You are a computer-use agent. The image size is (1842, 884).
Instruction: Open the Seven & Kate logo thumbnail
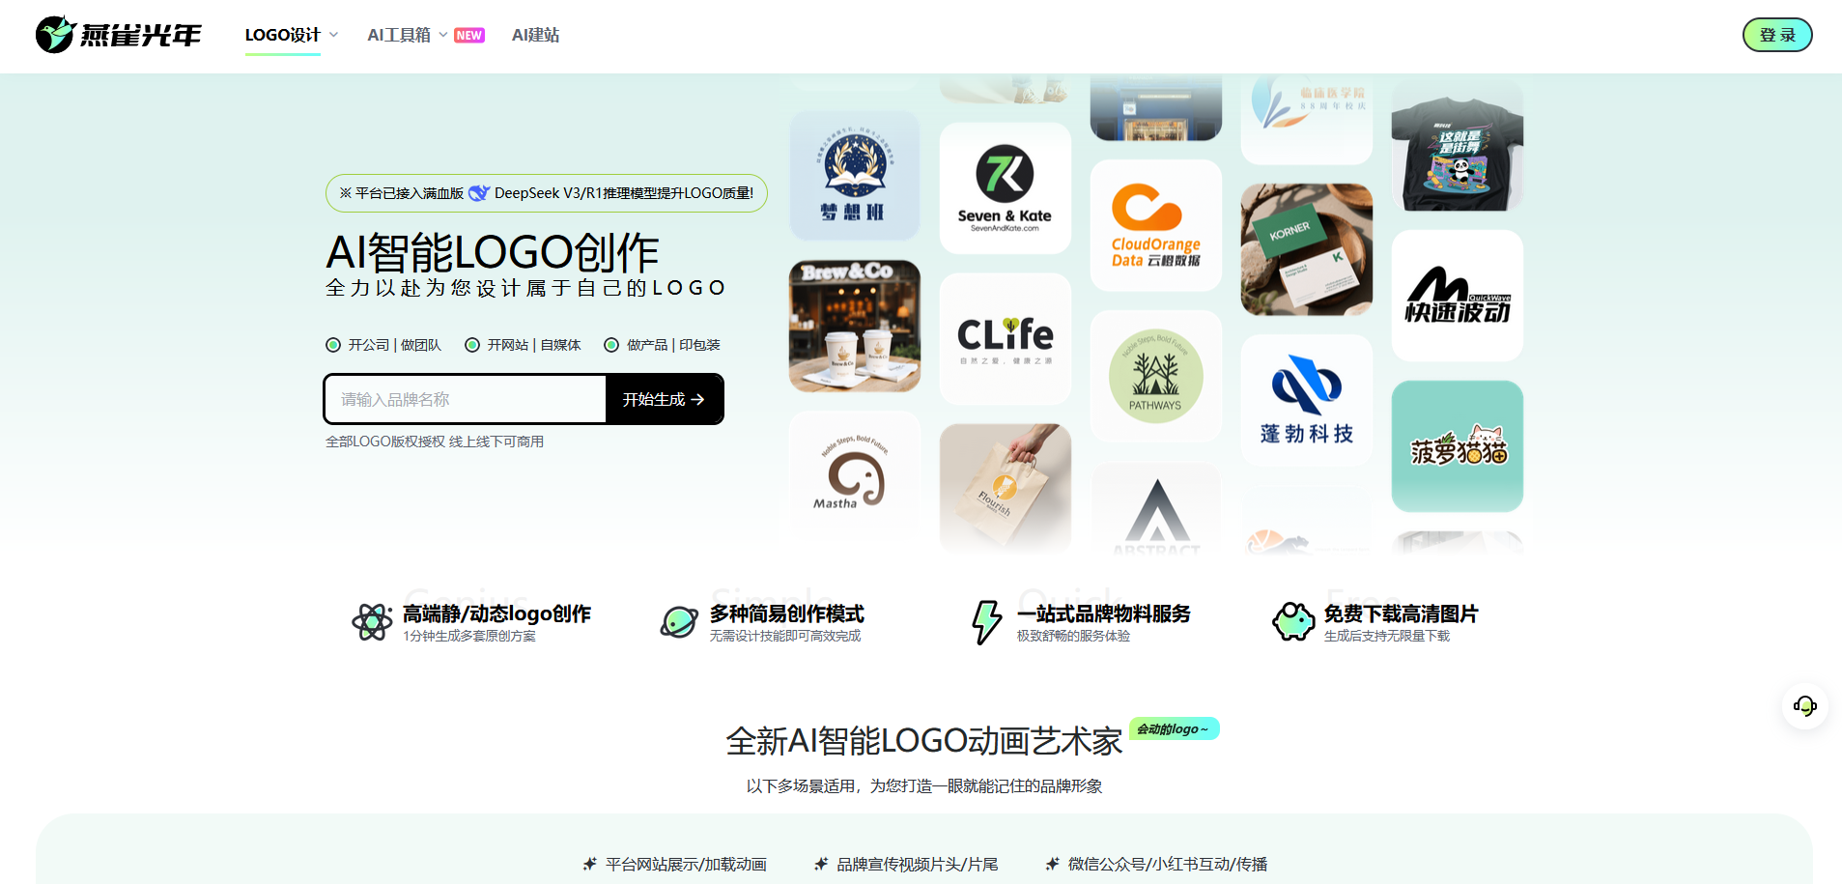coord(1005,188)
